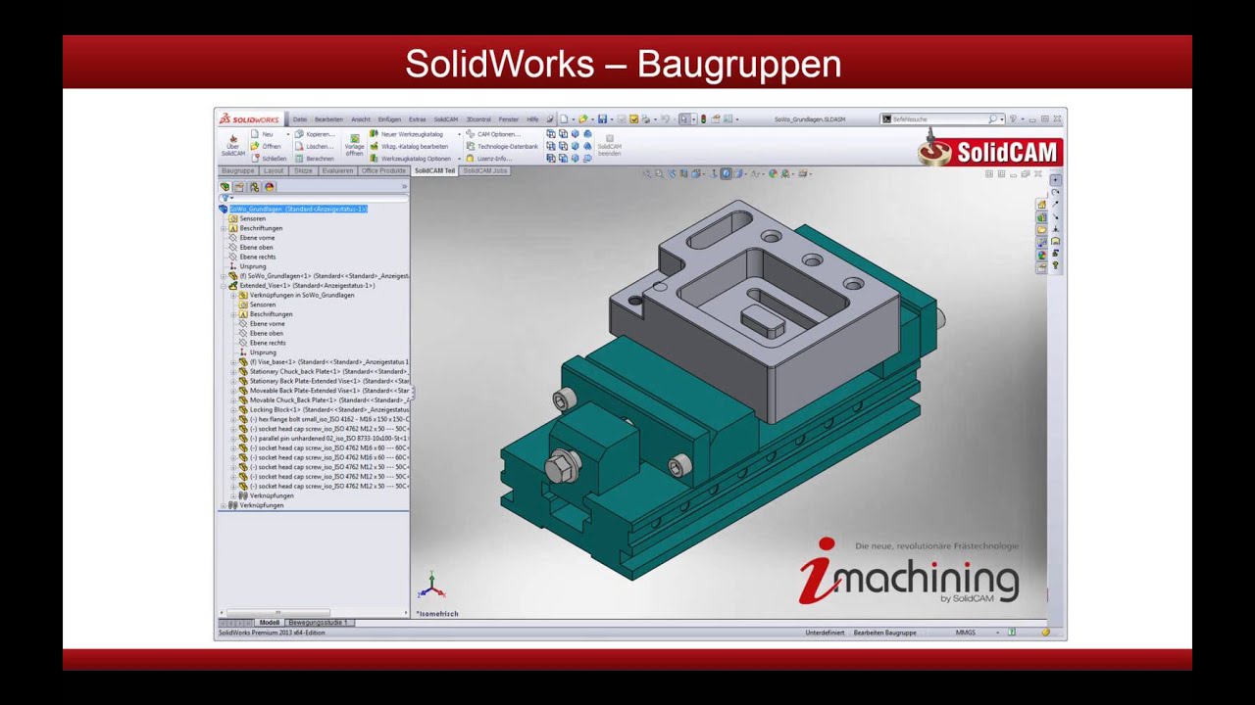The image size is (1255, 705).
Task: Select Ursprung under SoWo_Grundlagen root
Action: click(247, 266)
